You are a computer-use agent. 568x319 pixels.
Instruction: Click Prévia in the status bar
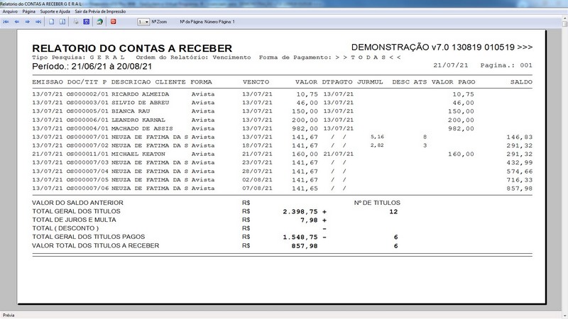point(9,315)
